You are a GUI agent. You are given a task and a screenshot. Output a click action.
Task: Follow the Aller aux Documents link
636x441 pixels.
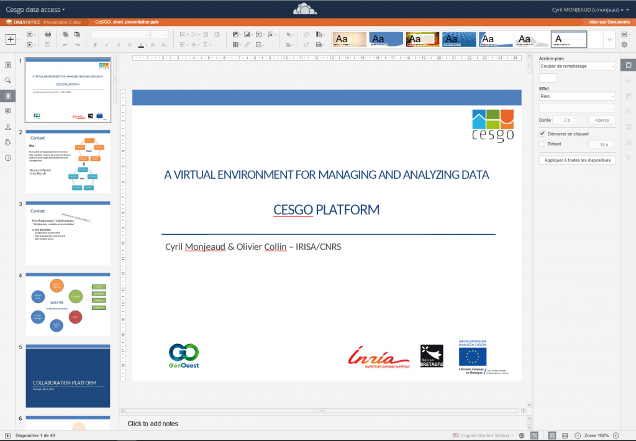click(609, 22)
